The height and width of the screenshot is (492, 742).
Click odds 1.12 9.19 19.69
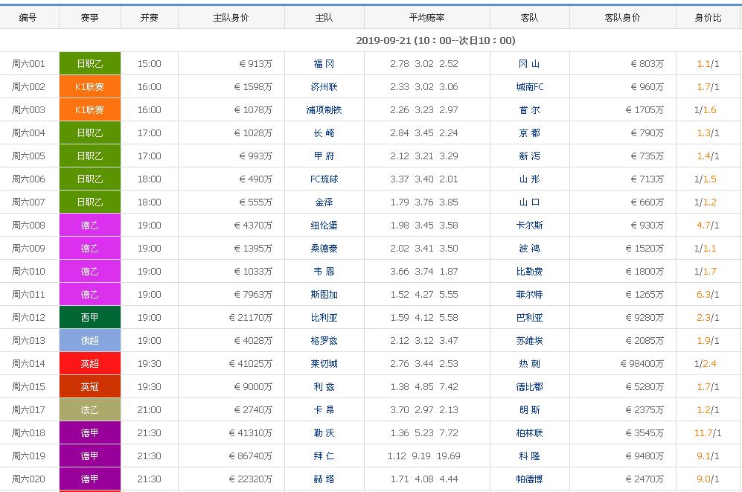424,456
